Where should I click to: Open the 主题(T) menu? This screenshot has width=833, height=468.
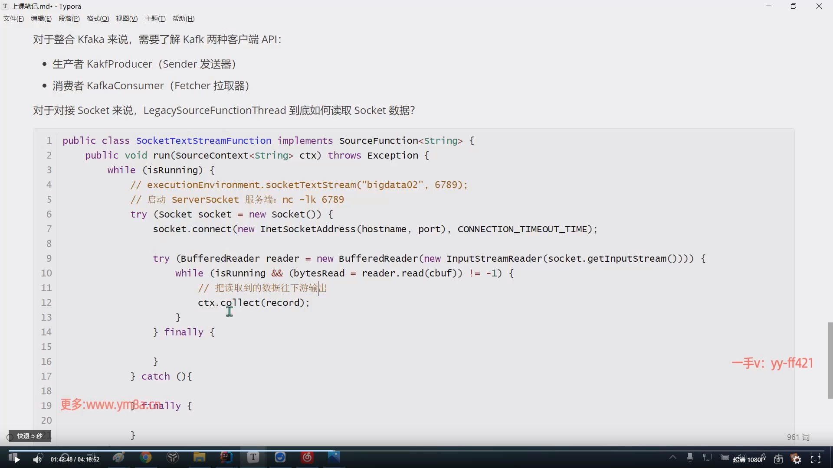click(155, 19)
